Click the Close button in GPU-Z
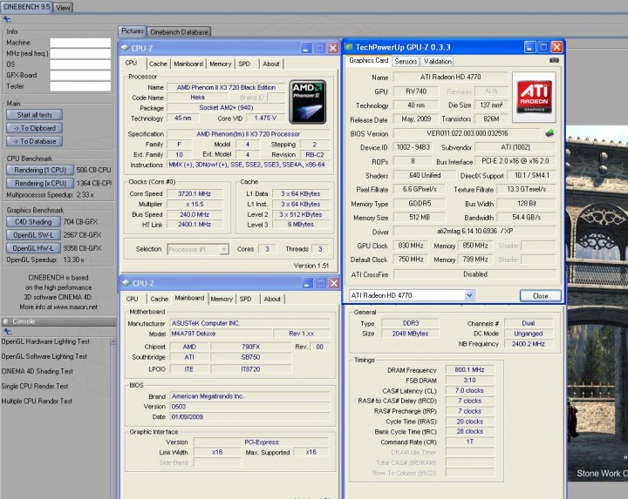Image resolution: width=628 pixels, height=499 pixels. click(x=540, y=296)
